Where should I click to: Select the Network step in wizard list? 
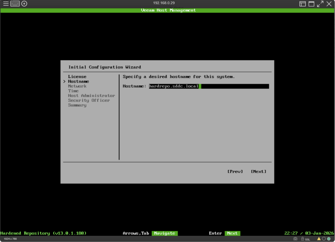point(77,86)
